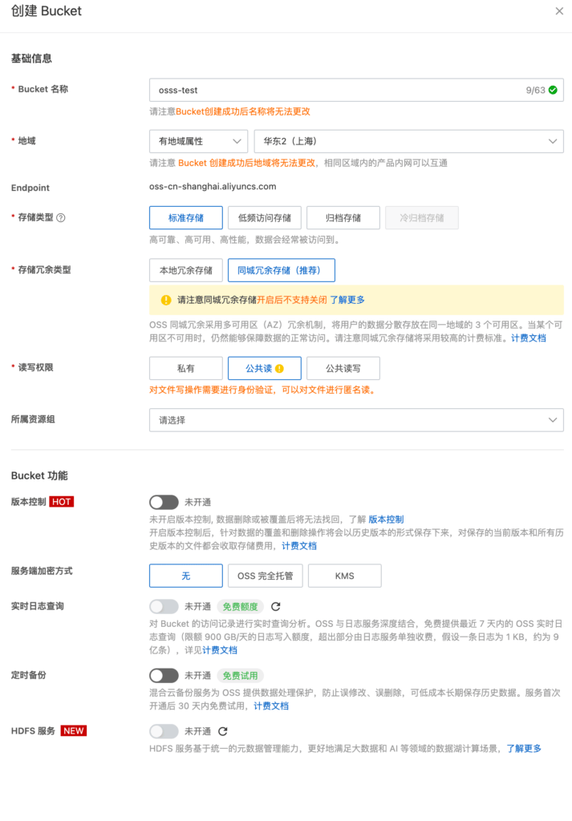Click the refresh icon next to HDFS 服务

(223, 731)
